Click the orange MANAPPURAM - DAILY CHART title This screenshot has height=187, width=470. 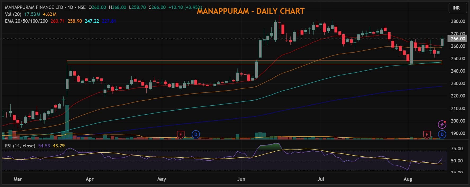250,11
